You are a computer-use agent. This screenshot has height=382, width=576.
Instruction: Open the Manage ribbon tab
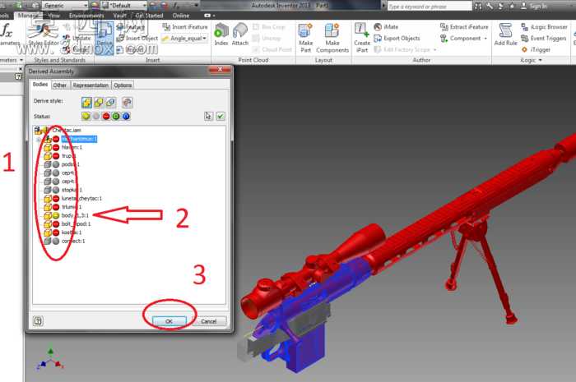click(28, 16)
